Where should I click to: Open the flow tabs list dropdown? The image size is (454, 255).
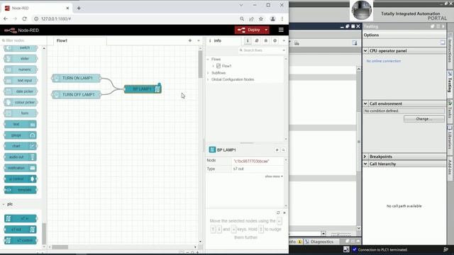pyautogui.click(x=199, y=41)
